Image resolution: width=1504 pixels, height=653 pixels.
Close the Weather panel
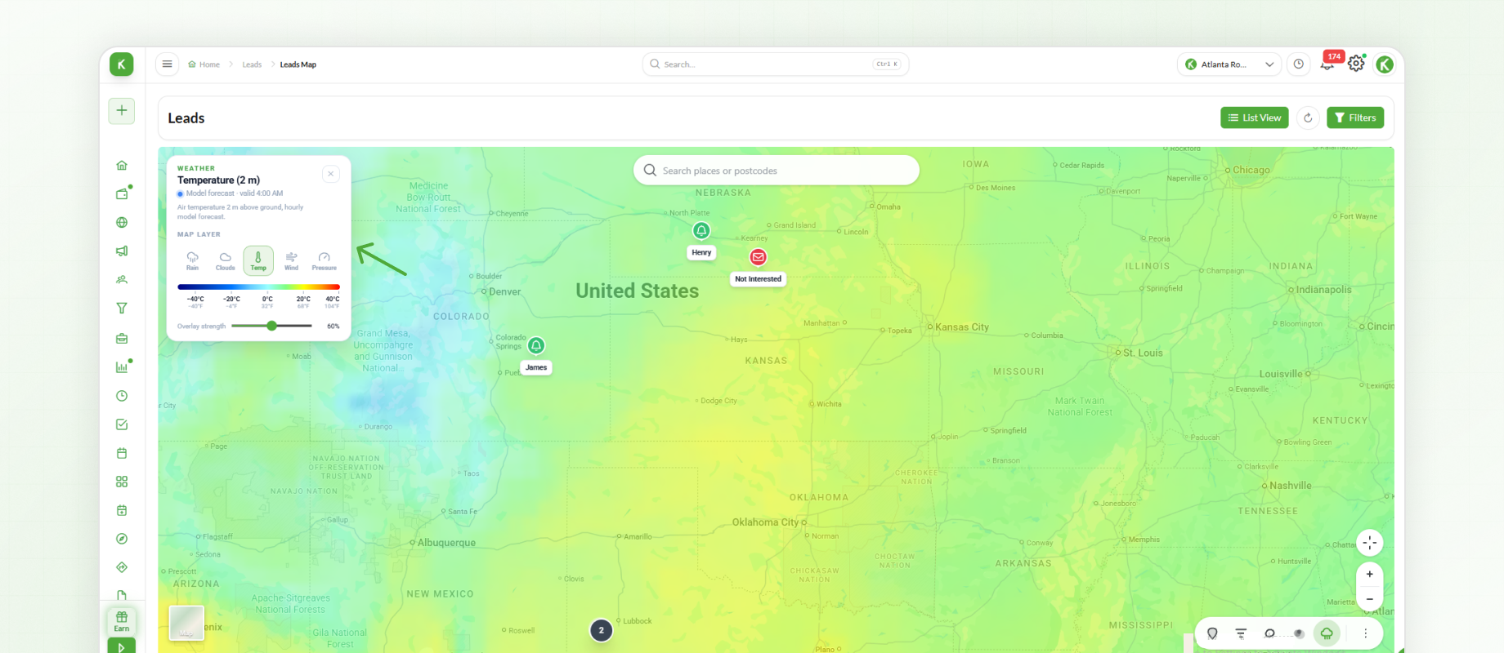pos(330,174)
